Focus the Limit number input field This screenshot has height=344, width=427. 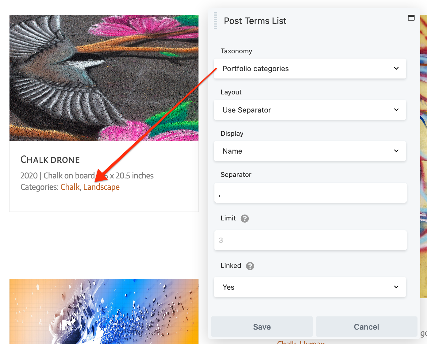click(x=310, y=240)
